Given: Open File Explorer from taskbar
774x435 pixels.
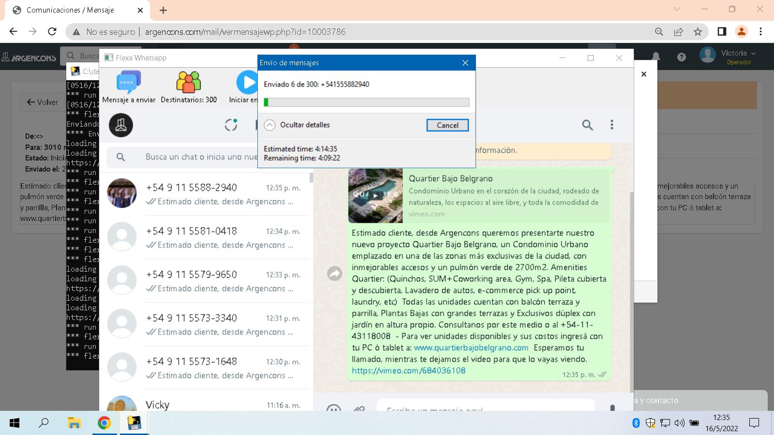Looking at the screenshot, I should coord(74,423).
